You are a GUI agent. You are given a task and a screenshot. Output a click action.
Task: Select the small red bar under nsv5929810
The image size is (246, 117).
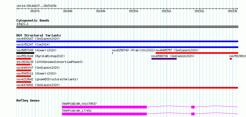click(231, 59)
